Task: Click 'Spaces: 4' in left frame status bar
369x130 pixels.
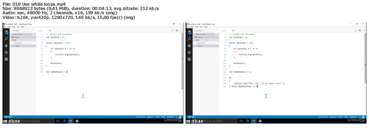Action: pyautogui.click(x=150, y=117)
